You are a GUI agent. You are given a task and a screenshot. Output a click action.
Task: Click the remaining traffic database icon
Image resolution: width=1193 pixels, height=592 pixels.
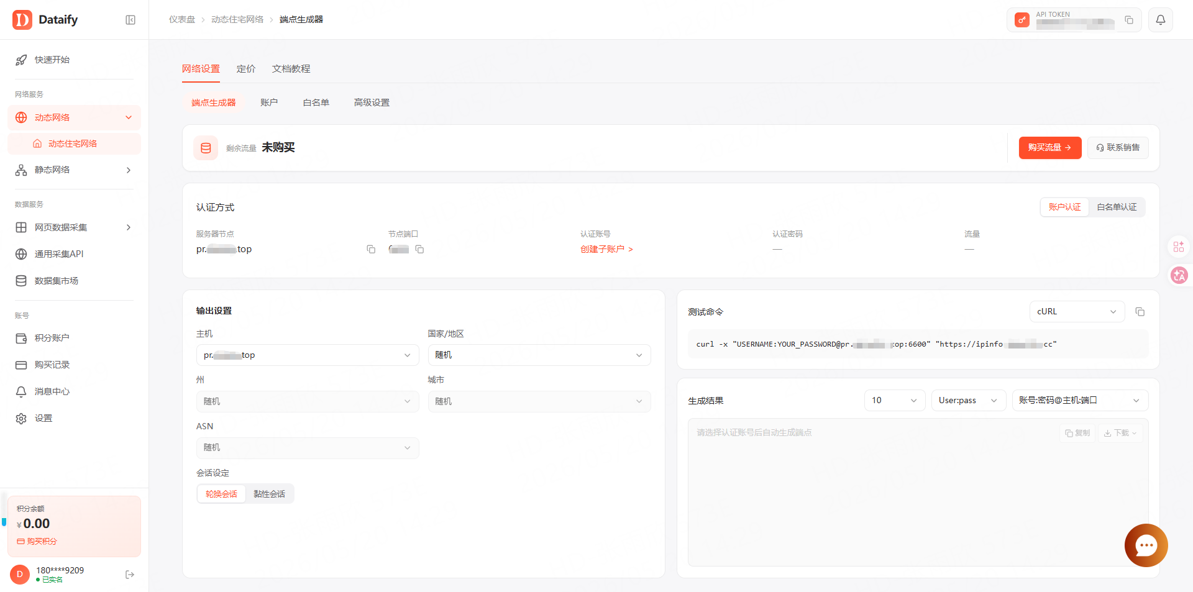(x=206, y=148)
